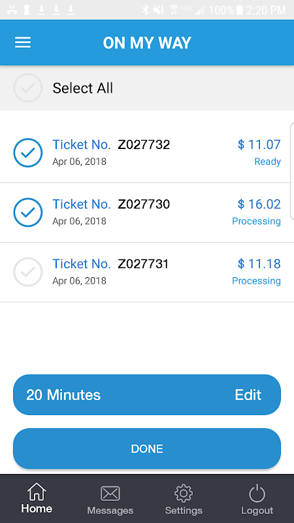The image size is (294, 523).
Task: Tap the Logout power icon
Action: 257,494
